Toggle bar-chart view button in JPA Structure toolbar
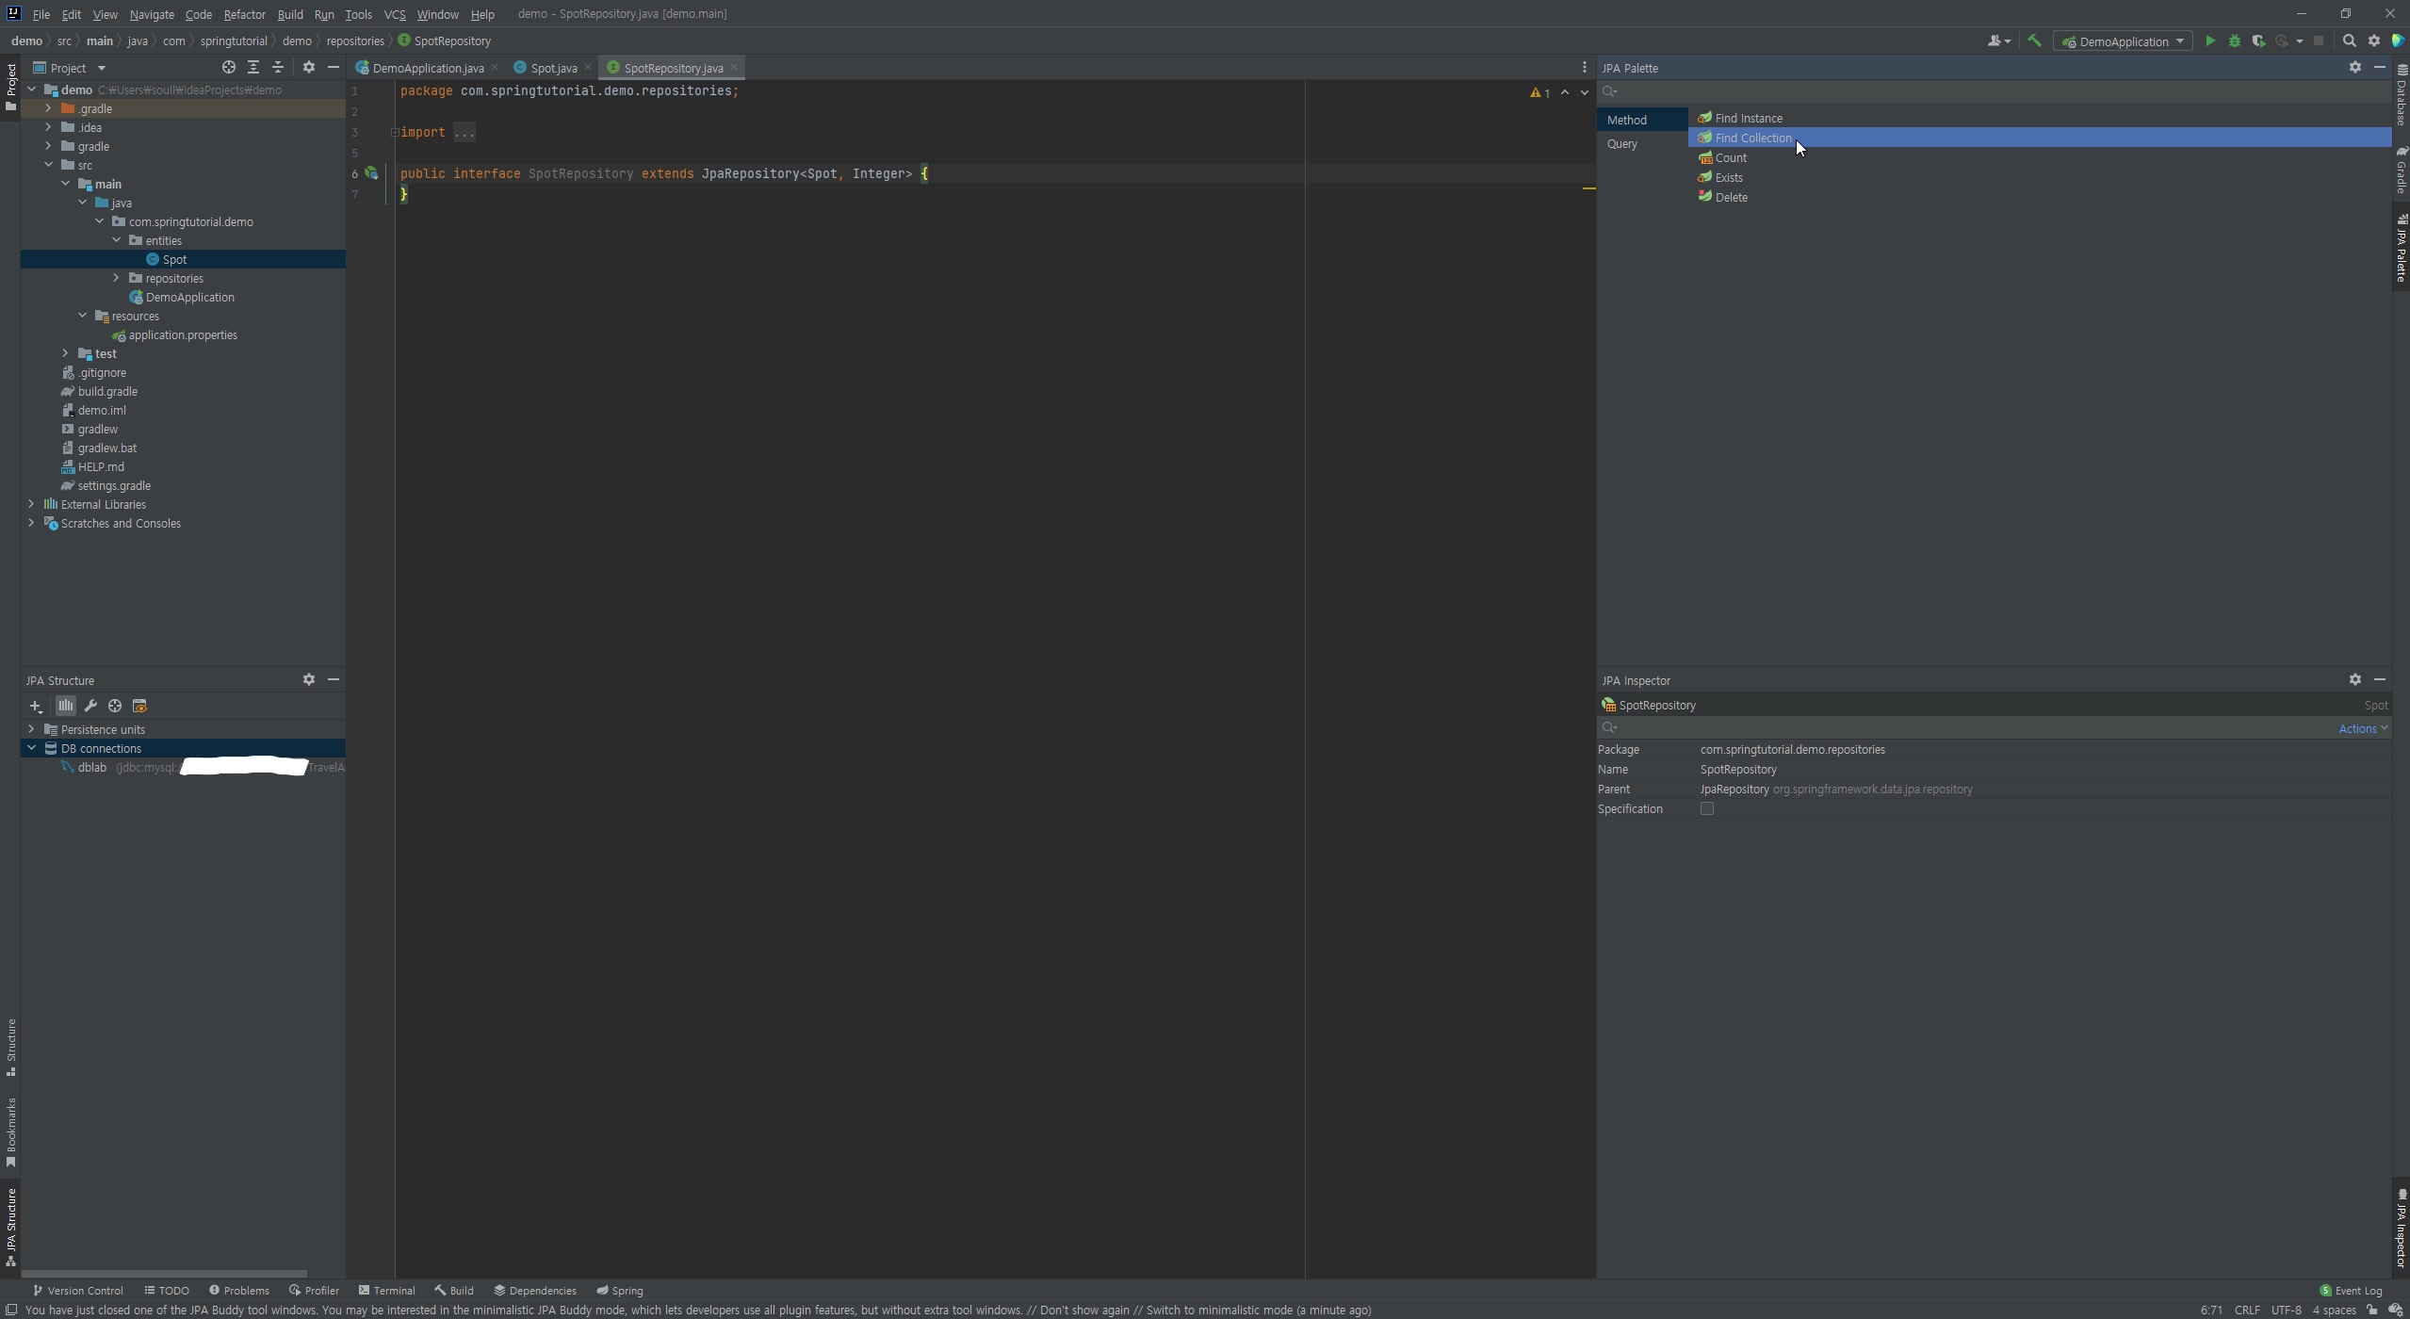This screenshot has width=2410, height=1319. [65, 706]
